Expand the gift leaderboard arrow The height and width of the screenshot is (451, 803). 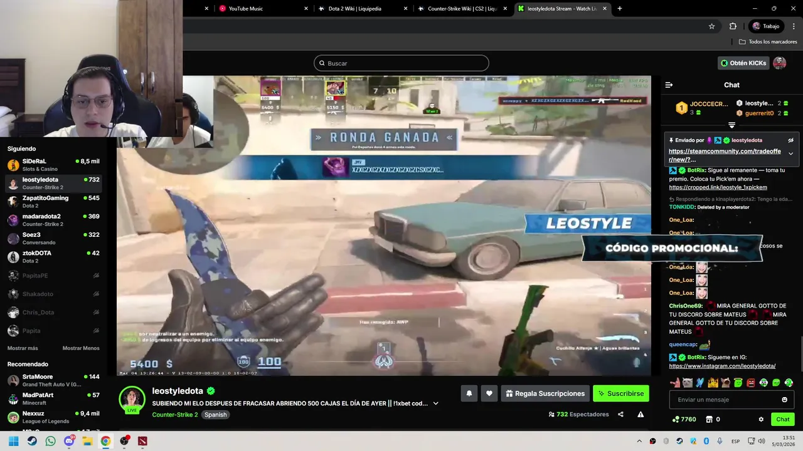(731, 125)
